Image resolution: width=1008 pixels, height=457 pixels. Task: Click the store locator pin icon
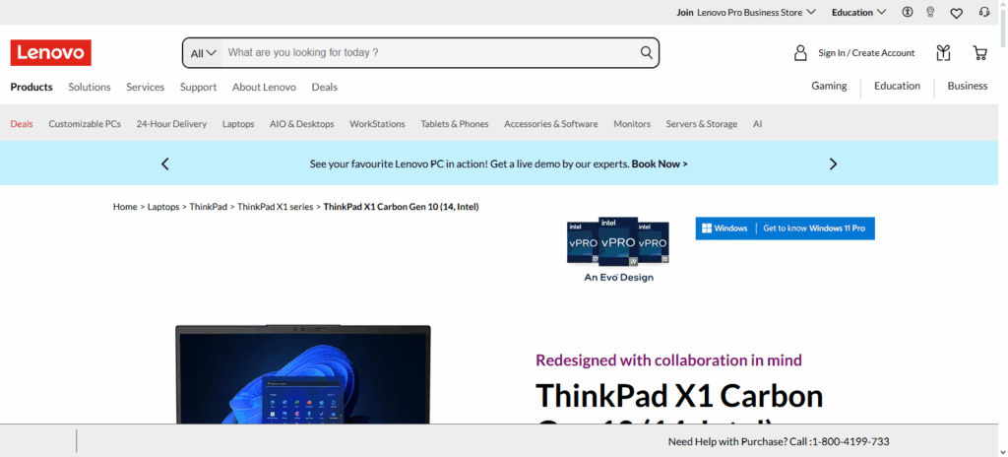tap(930, 12)
